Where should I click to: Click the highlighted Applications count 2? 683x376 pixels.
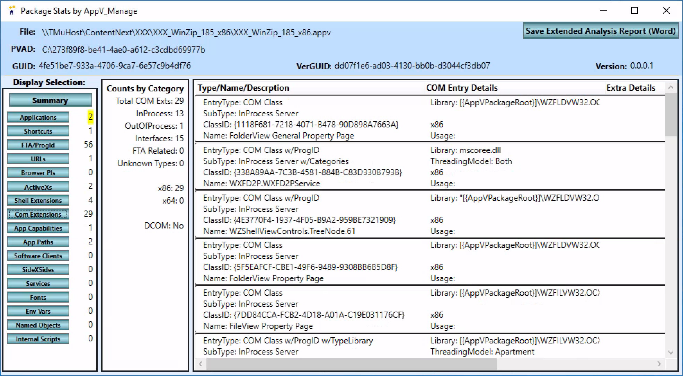point(90,117)
